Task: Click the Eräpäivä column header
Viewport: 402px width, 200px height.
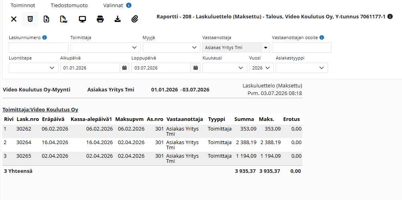Action: coord(53,119)
